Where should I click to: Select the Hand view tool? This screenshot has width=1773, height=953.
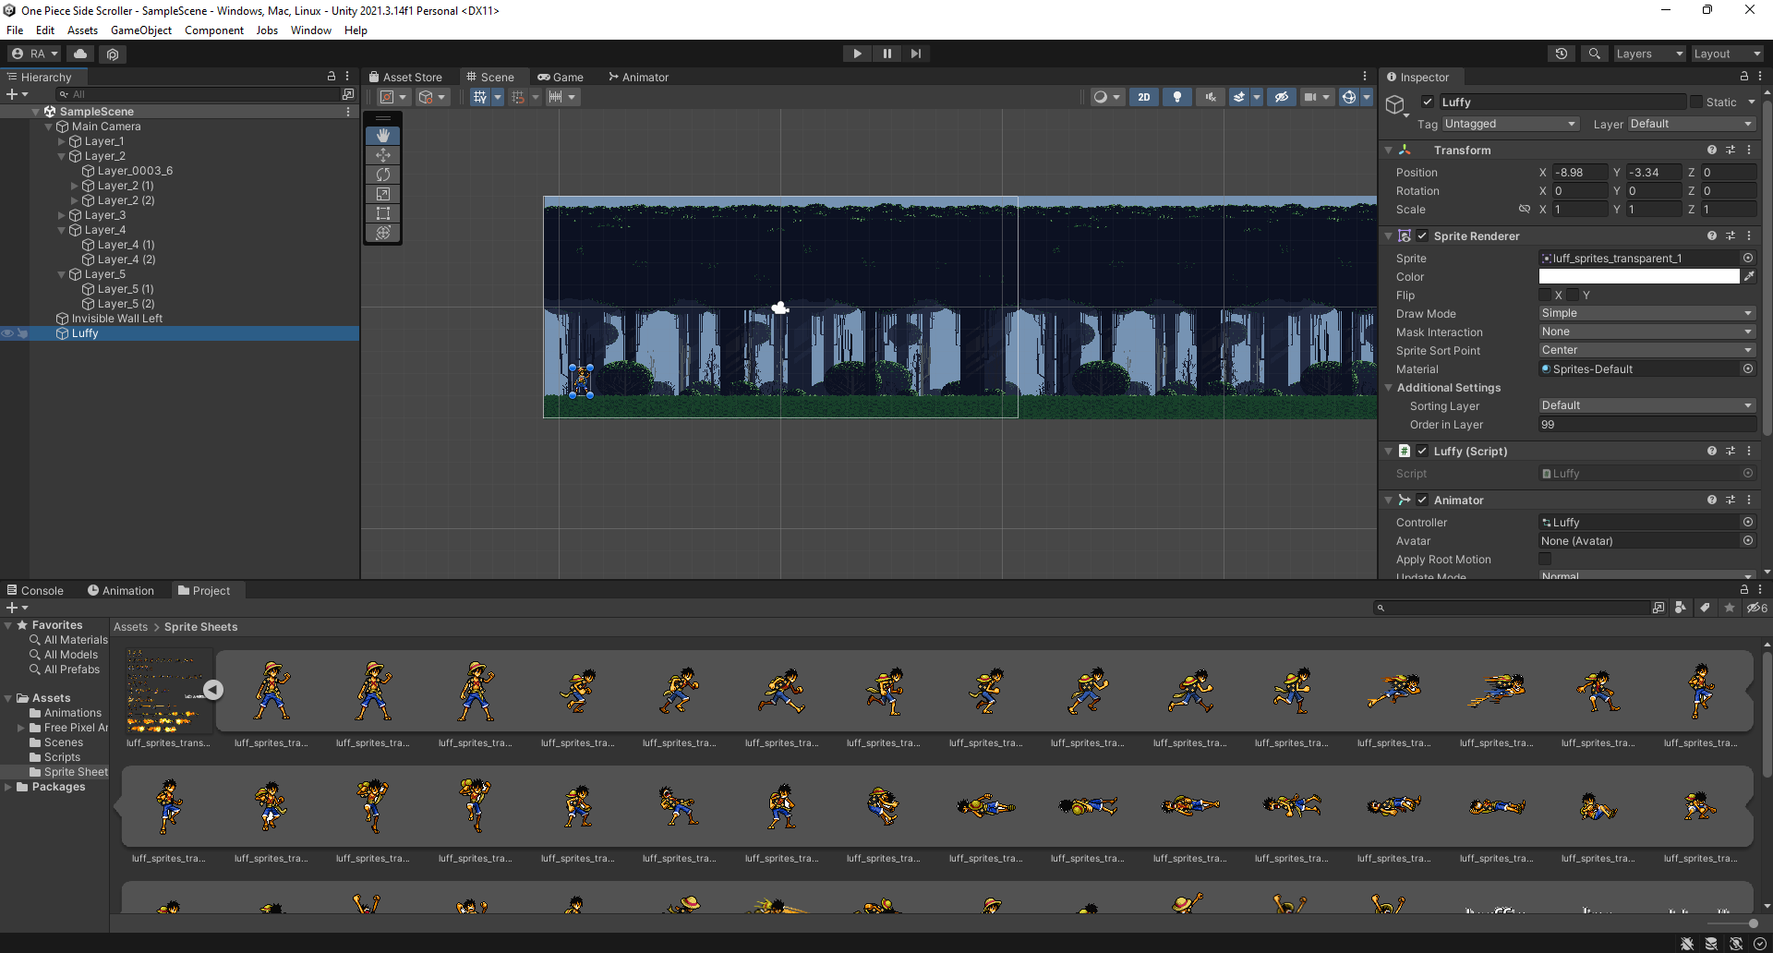[383, 136]
